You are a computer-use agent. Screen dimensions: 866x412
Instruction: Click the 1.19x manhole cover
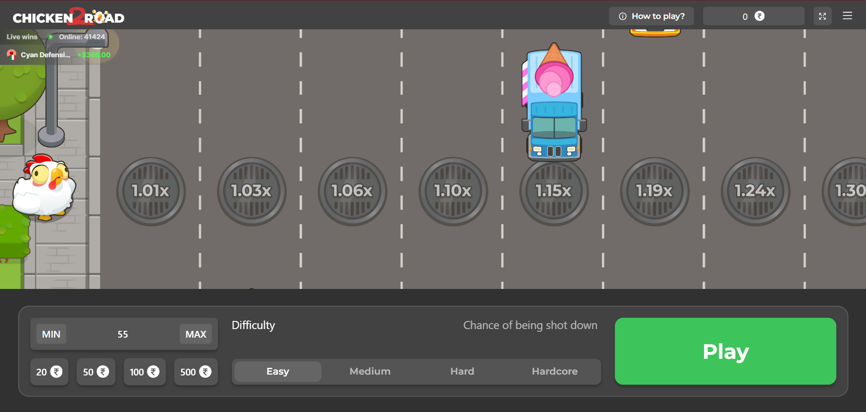tap(654, 192)
